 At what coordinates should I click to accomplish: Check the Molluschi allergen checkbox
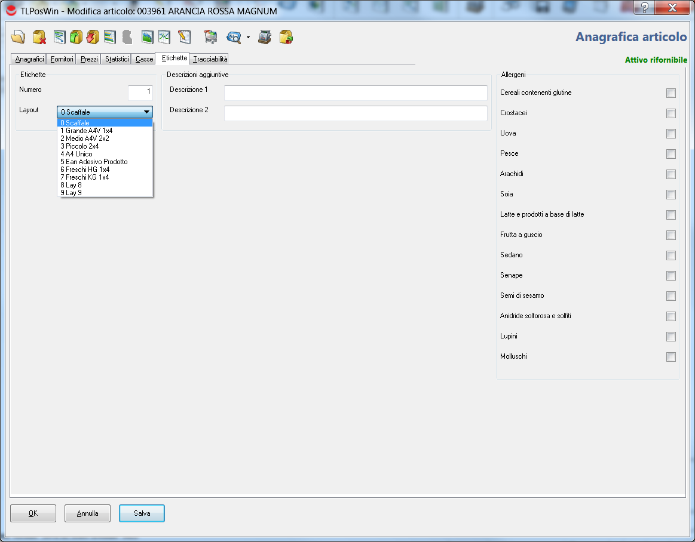pyautogui.click(x=671, y=357)
